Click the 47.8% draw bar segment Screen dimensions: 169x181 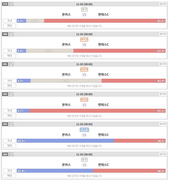point(66,81)
